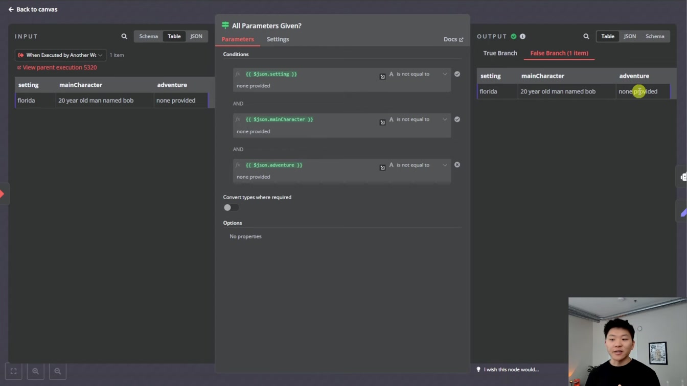Click the '1 item' count label
The height and width of the screenshot is (386, 687).
[117, 55]
